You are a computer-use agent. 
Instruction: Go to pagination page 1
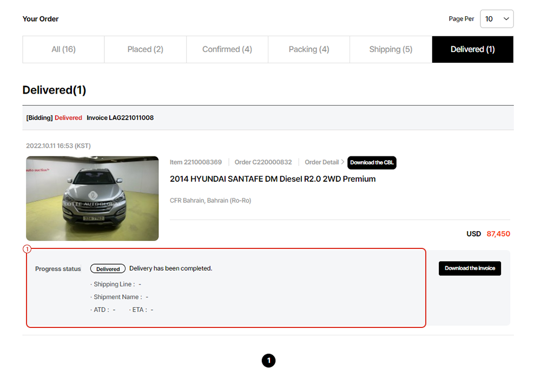coord(268,360)
